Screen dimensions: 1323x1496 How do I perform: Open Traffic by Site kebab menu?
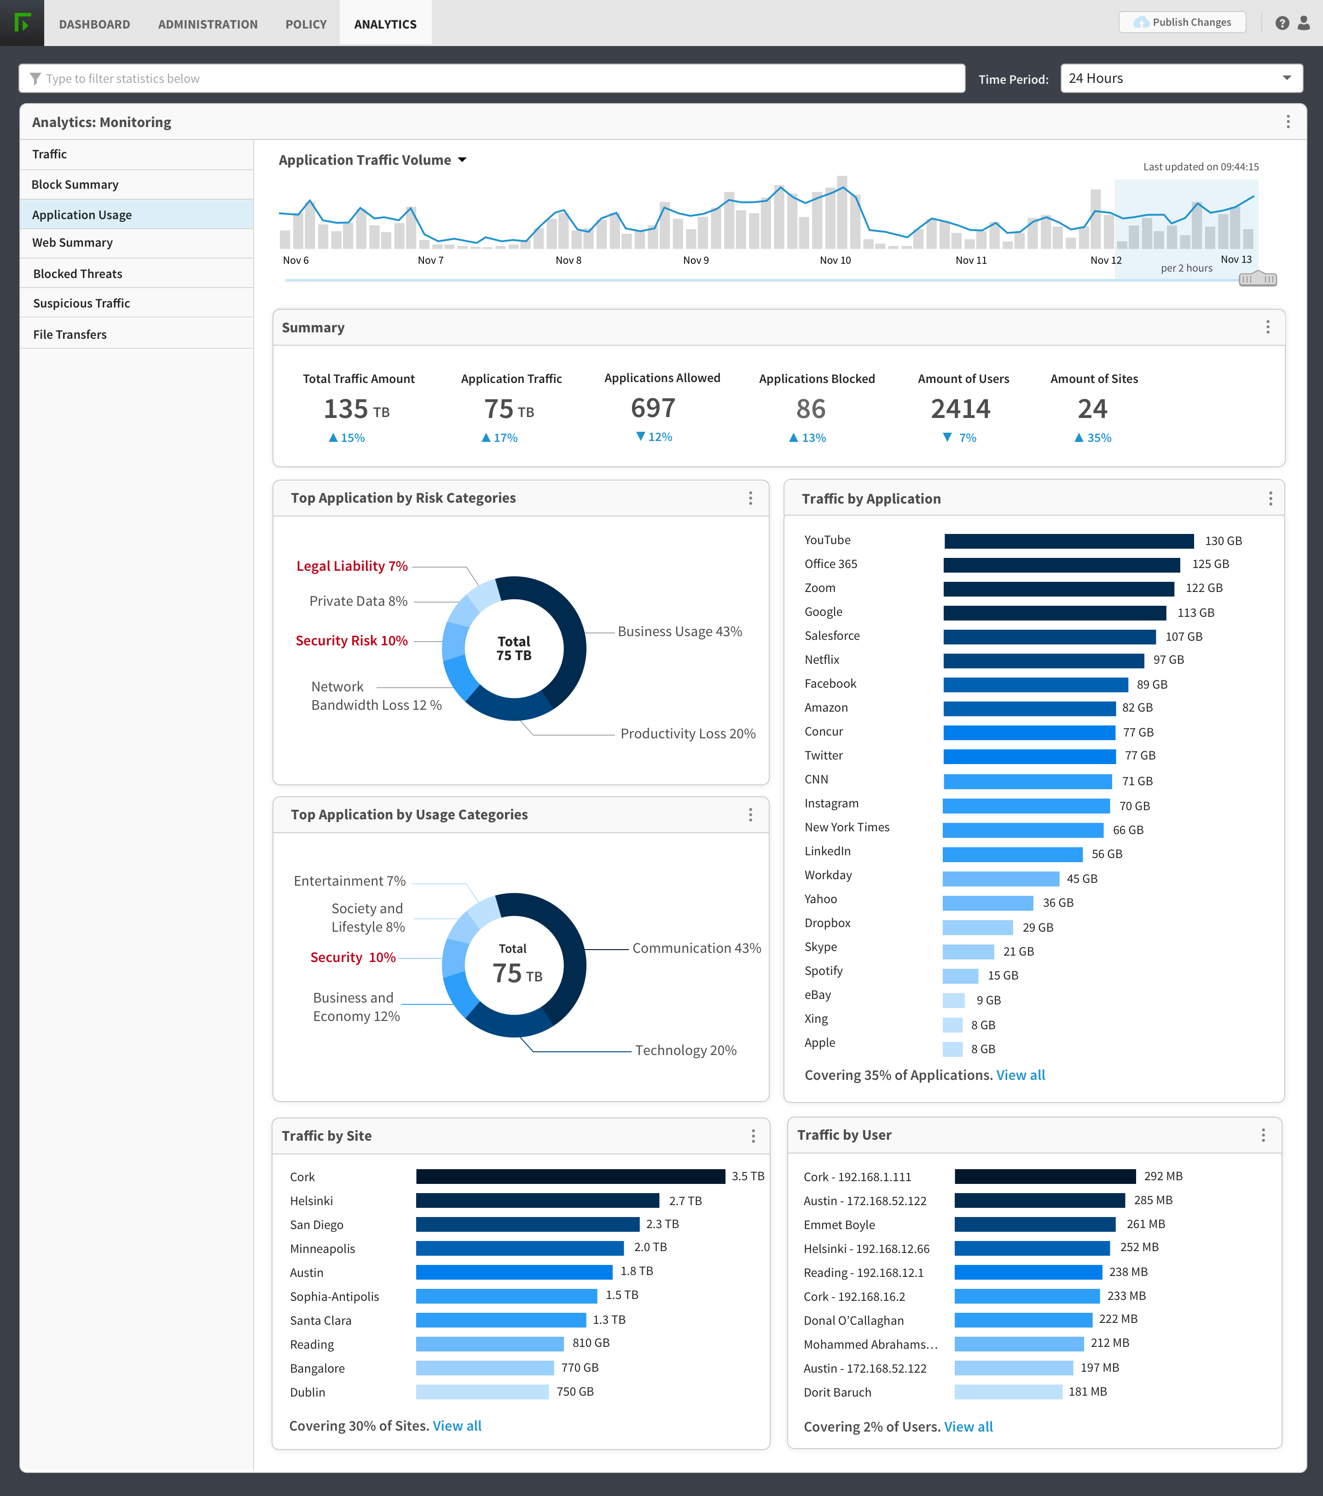point(753,1136)
